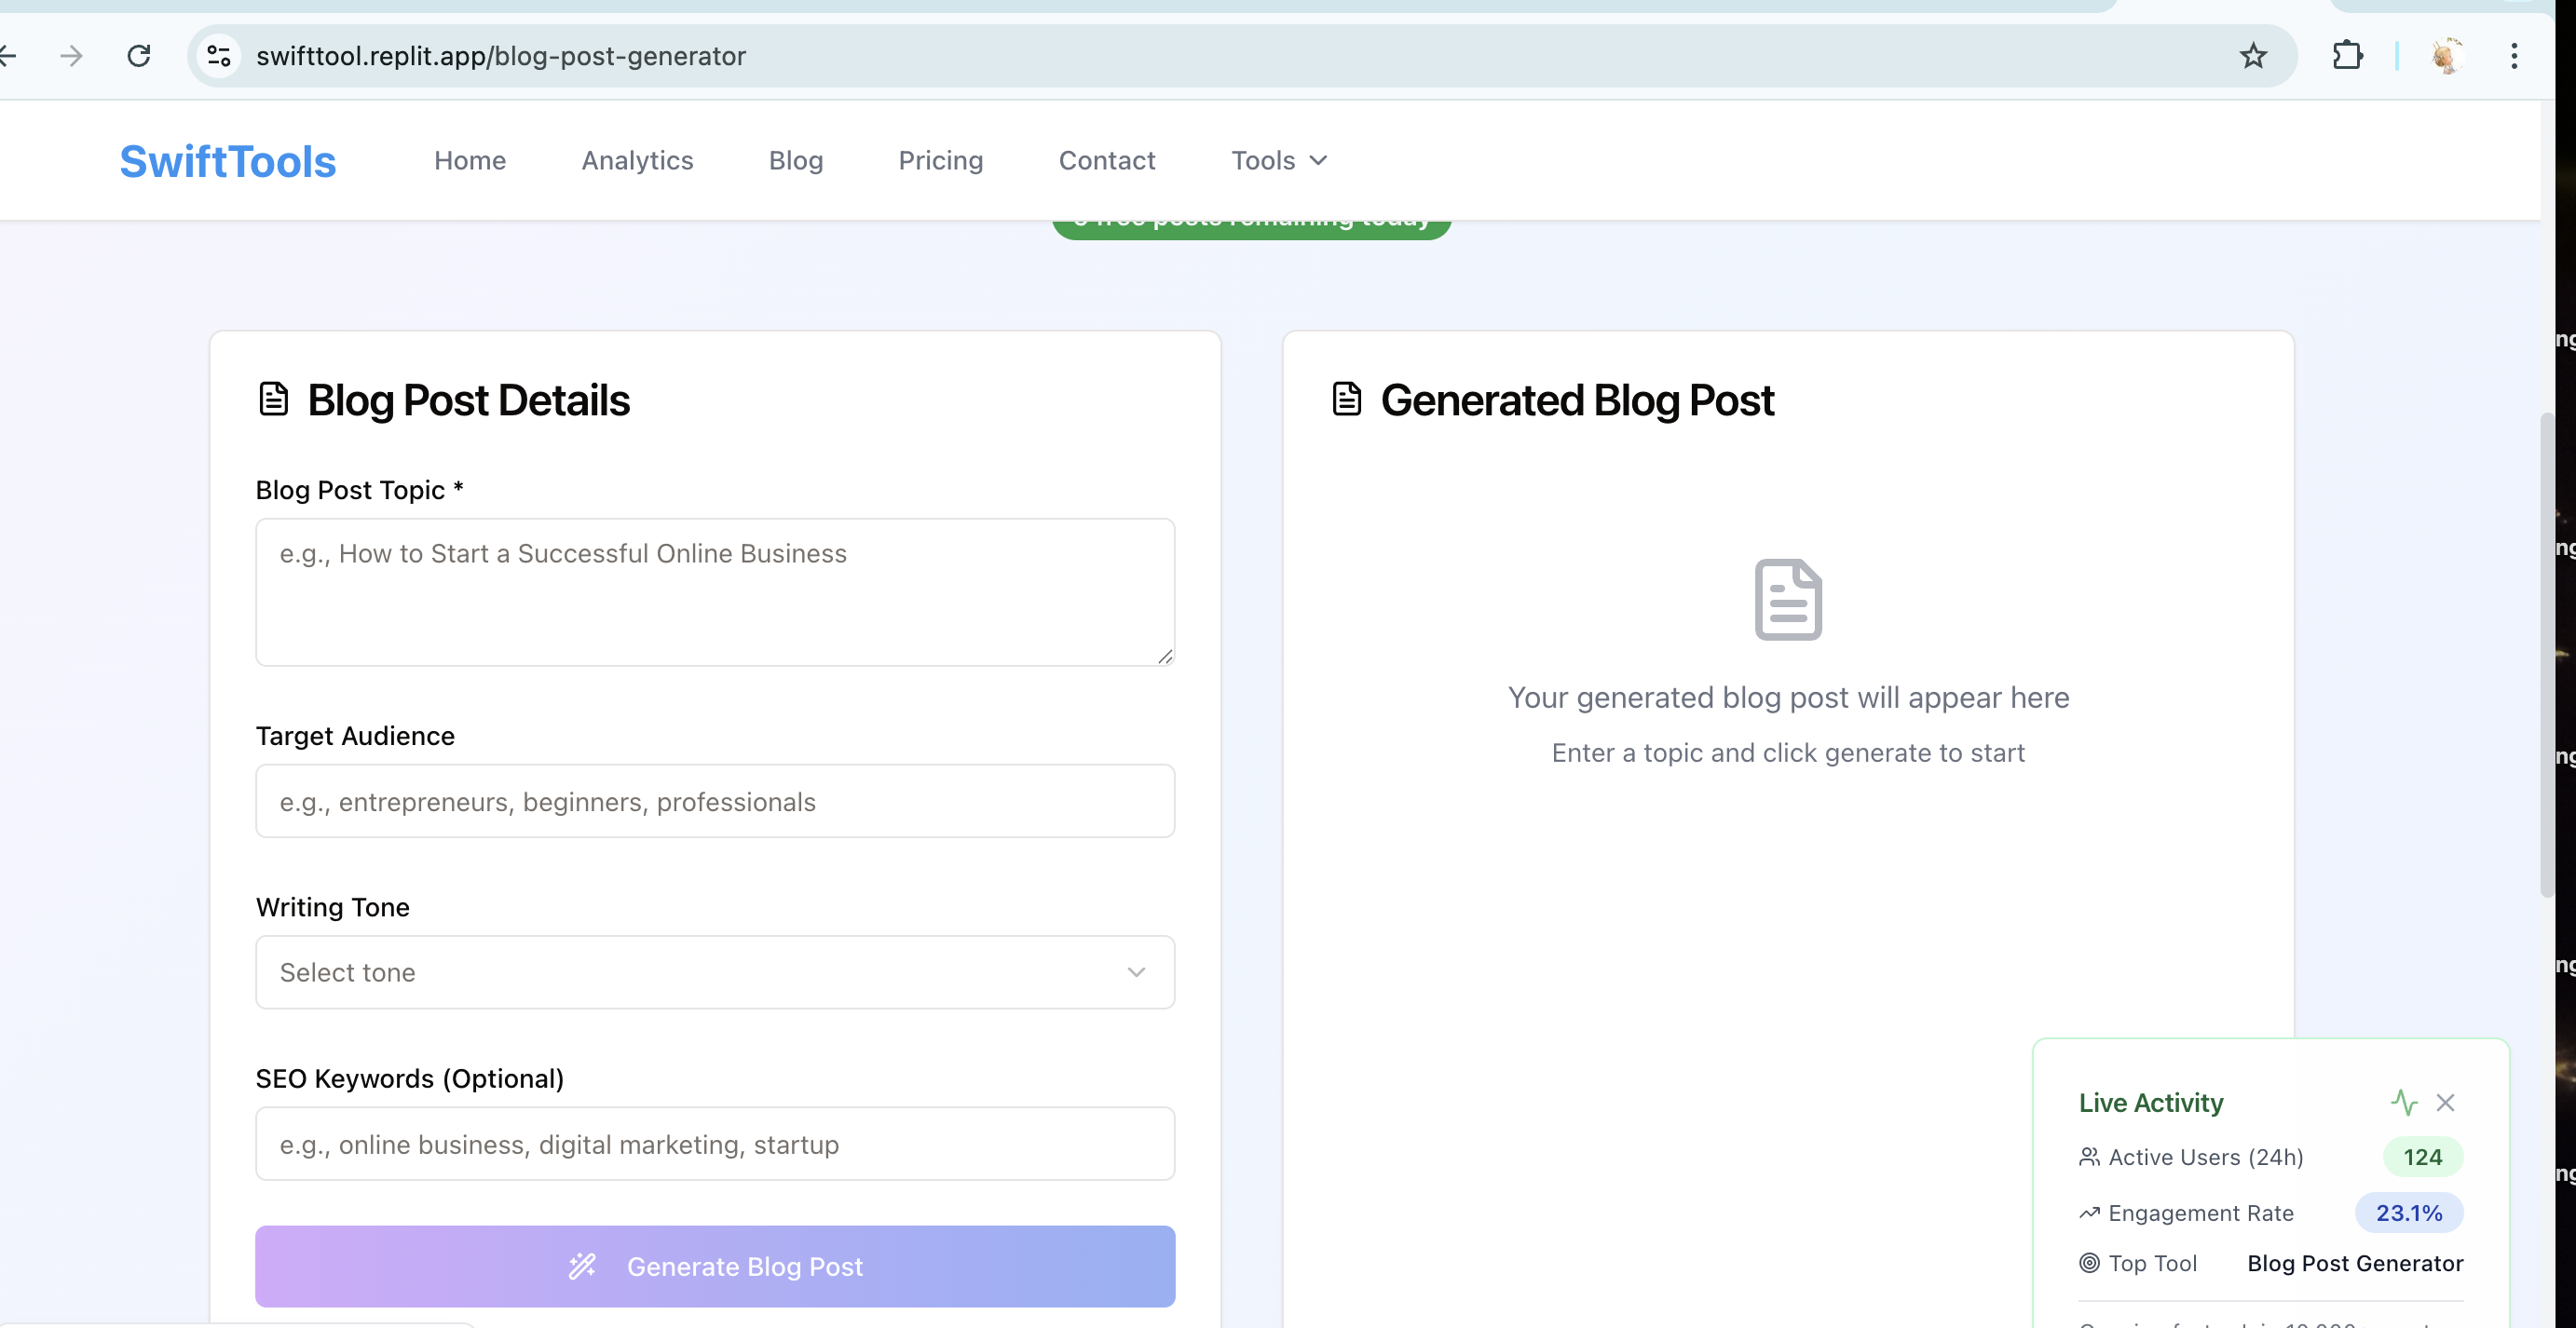Focus the Target Audience field
Viewport: 2576px width, 1328px height.
tap(715, 802)
